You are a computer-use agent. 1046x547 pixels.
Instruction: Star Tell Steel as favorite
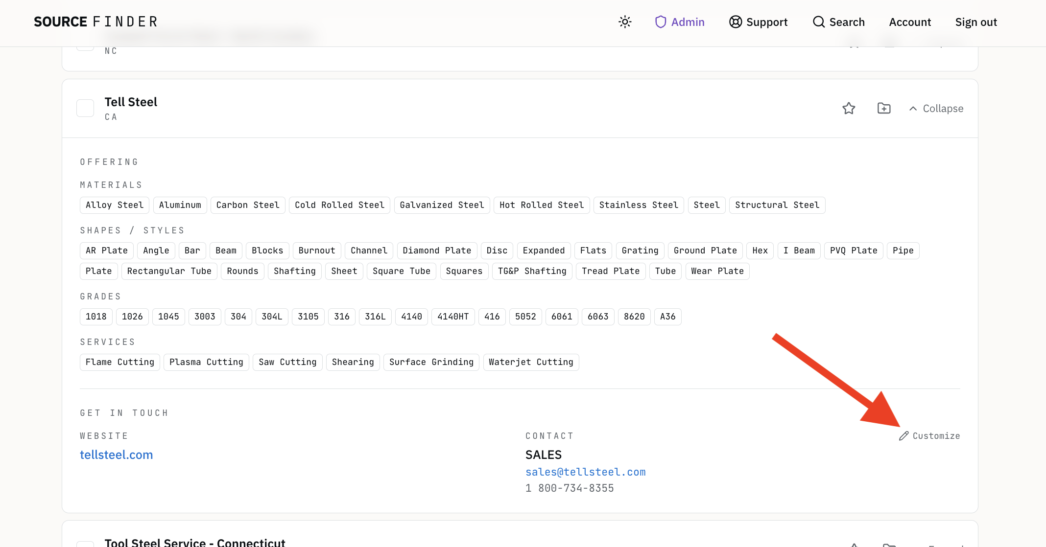[849, 108]
